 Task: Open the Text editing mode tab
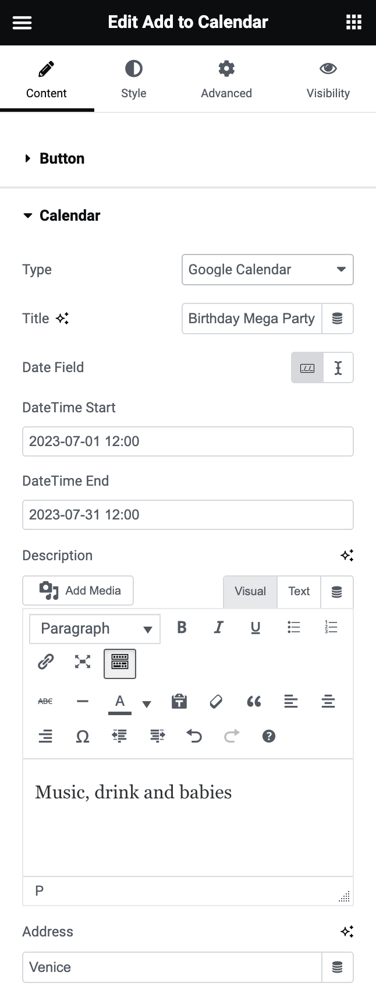pos(299,591)
